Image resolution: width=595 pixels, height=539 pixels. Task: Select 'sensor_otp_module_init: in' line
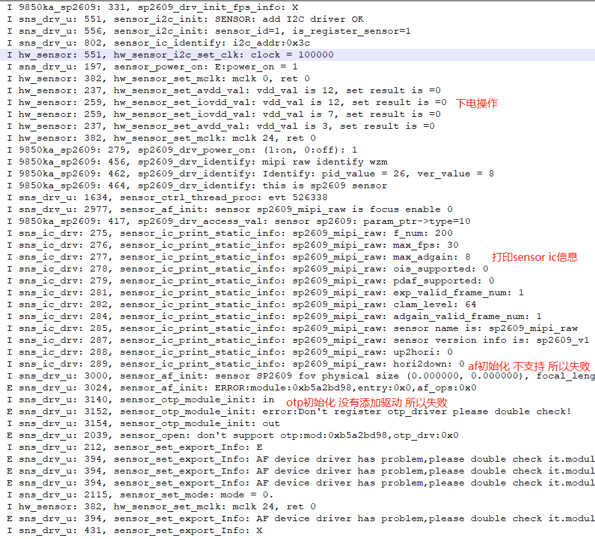[x=140, y=400]
